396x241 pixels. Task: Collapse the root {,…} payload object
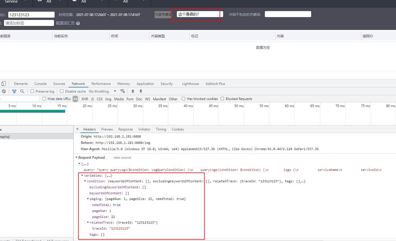(x=79, y=164)
